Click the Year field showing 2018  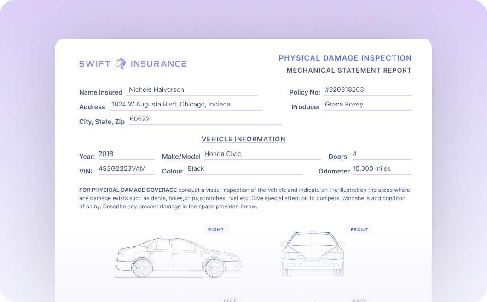click(x=126, y=154)
